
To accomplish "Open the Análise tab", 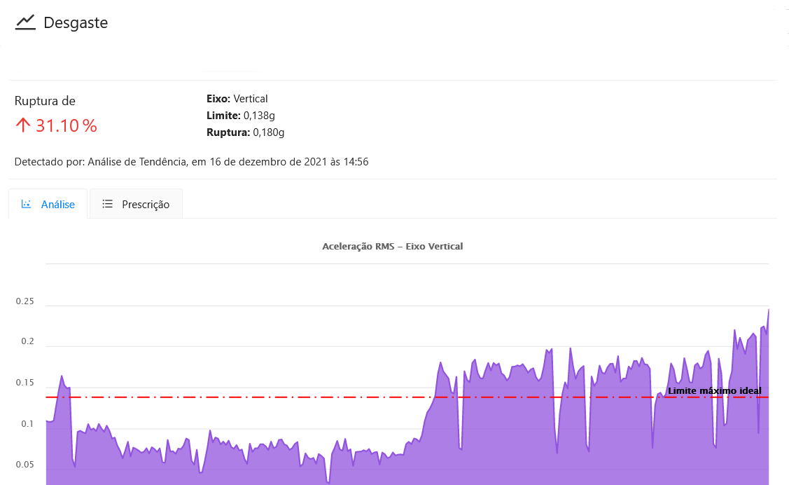I will pyautogui.click(x=48, y=204).
